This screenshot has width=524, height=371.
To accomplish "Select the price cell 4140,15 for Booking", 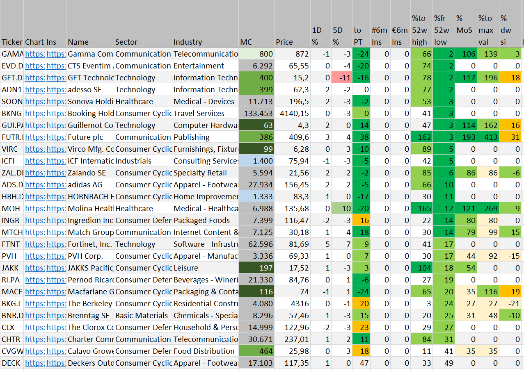I will tap(292, 114).
